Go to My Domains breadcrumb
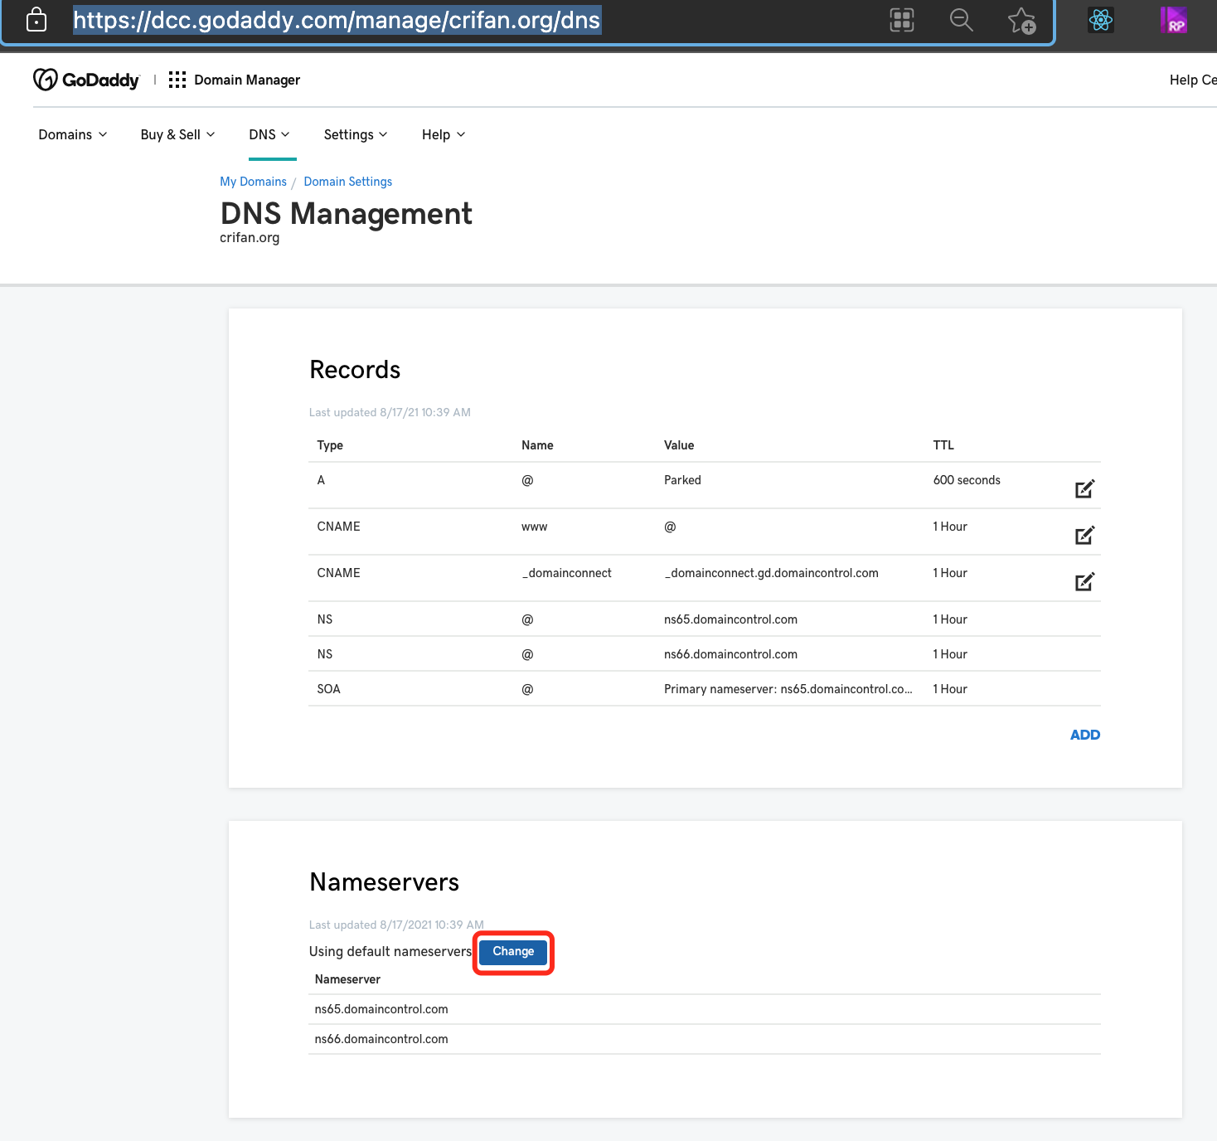 click(253, 182)
